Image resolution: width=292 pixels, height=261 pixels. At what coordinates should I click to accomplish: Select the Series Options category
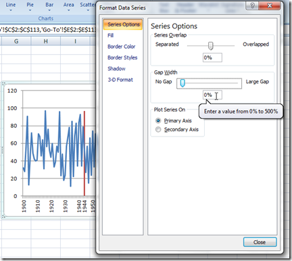pyautogui.click(x=123, y=24)
